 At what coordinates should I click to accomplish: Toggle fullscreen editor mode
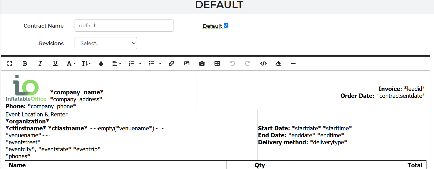pos(10,63)
